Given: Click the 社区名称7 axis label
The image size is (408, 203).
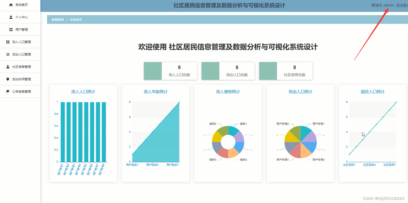Looking at the screenshot, I should 390,165.
